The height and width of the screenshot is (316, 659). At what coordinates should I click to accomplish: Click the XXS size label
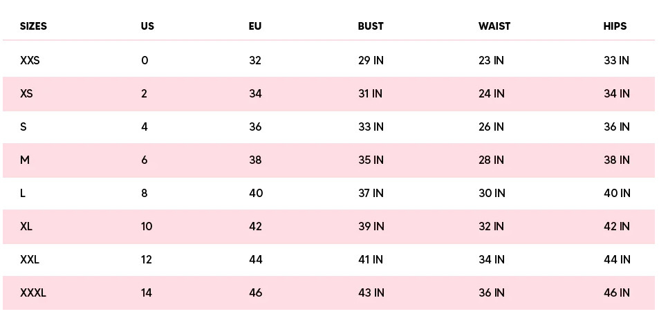point(30,60)
